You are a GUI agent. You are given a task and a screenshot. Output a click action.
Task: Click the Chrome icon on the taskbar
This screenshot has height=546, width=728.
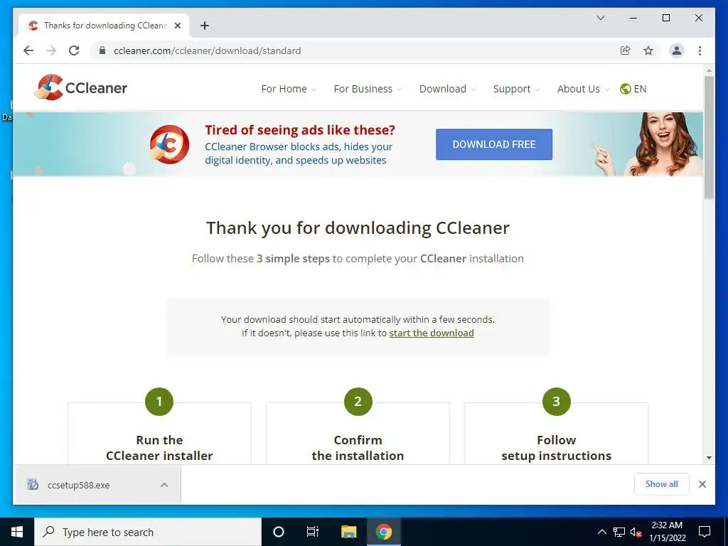tap(383, 532)
